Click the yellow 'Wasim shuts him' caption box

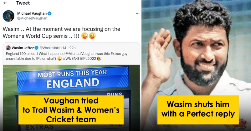click(198, 110)
